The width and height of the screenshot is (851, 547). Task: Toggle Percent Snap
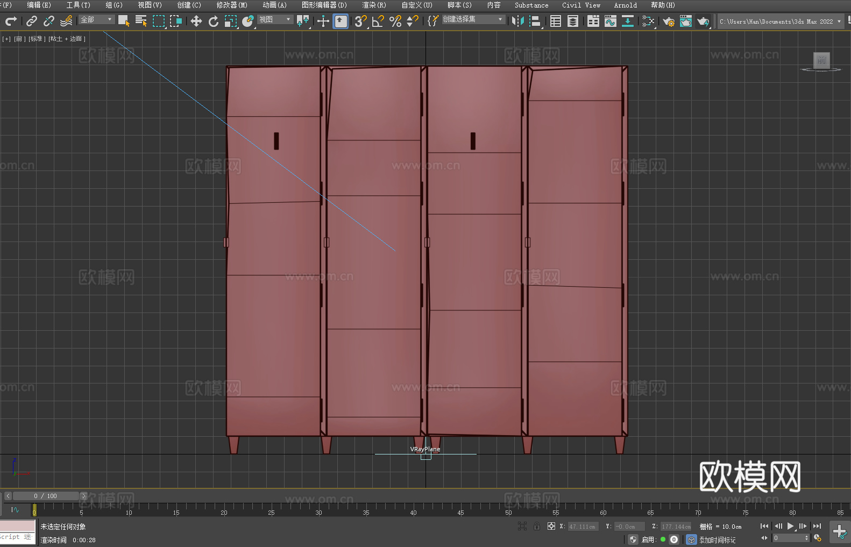[x=395, y=21]
